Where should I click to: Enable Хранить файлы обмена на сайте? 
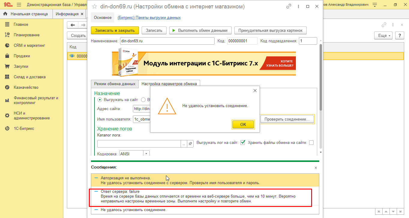[x=311, y=143]
